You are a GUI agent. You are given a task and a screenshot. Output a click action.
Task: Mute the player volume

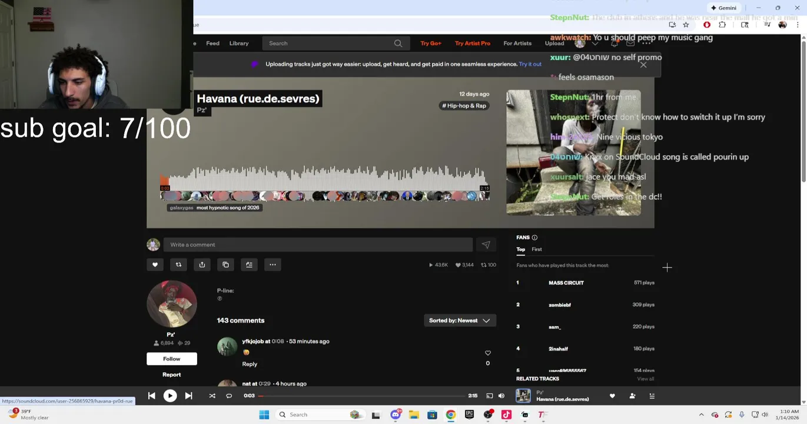(x=502, y=396)
